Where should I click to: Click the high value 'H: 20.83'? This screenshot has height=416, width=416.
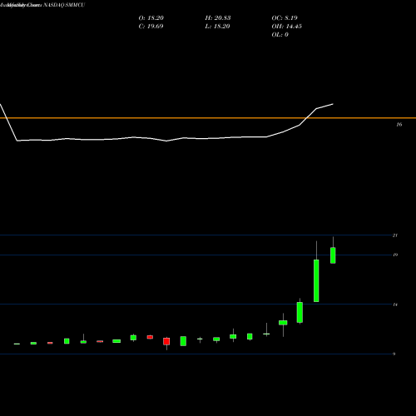pos(218,18)
